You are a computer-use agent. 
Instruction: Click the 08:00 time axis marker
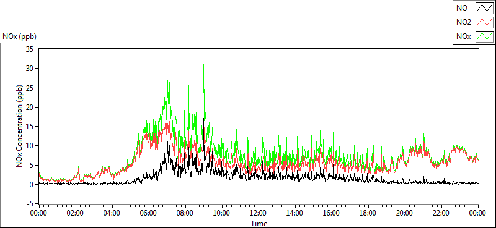[x=185, y=214]
